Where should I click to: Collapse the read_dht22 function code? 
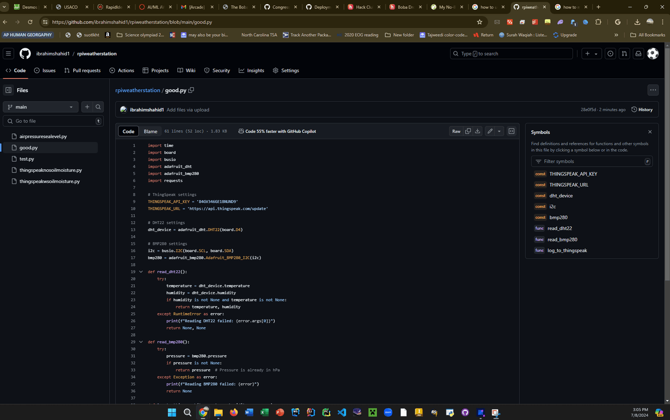point(141,272)
